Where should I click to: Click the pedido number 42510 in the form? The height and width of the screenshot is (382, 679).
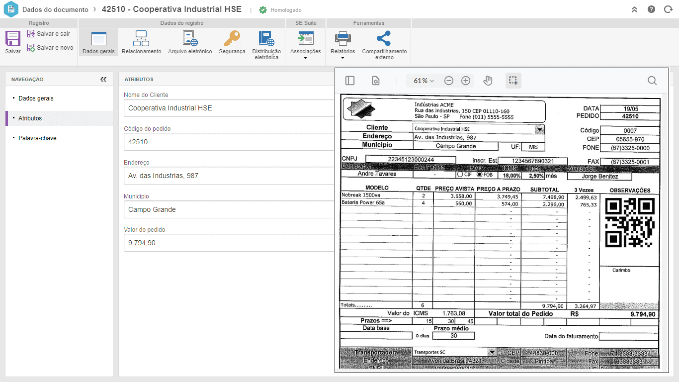coord(630,116)
